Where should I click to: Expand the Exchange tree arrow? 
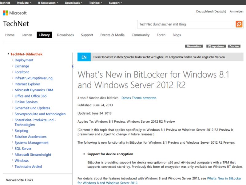pyautogui.click(x=13, y=66)
